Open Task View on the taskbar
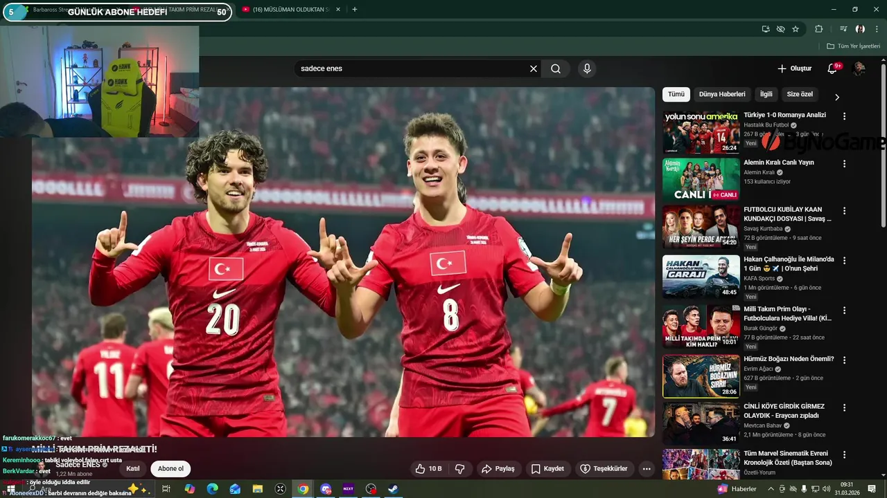887x498 pixels. (x=166, y=489)
